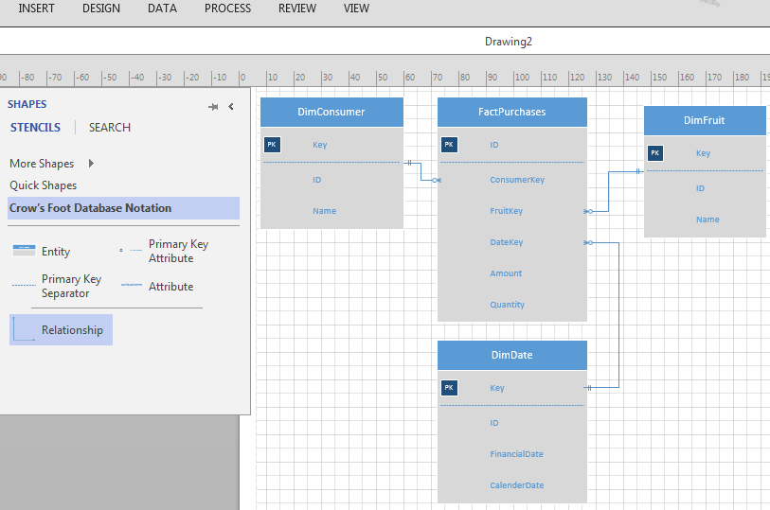Open the Drawing2 document title
The height and width of the screenshot is (510, 770).
pyautogui.click(x=509, y=42)
